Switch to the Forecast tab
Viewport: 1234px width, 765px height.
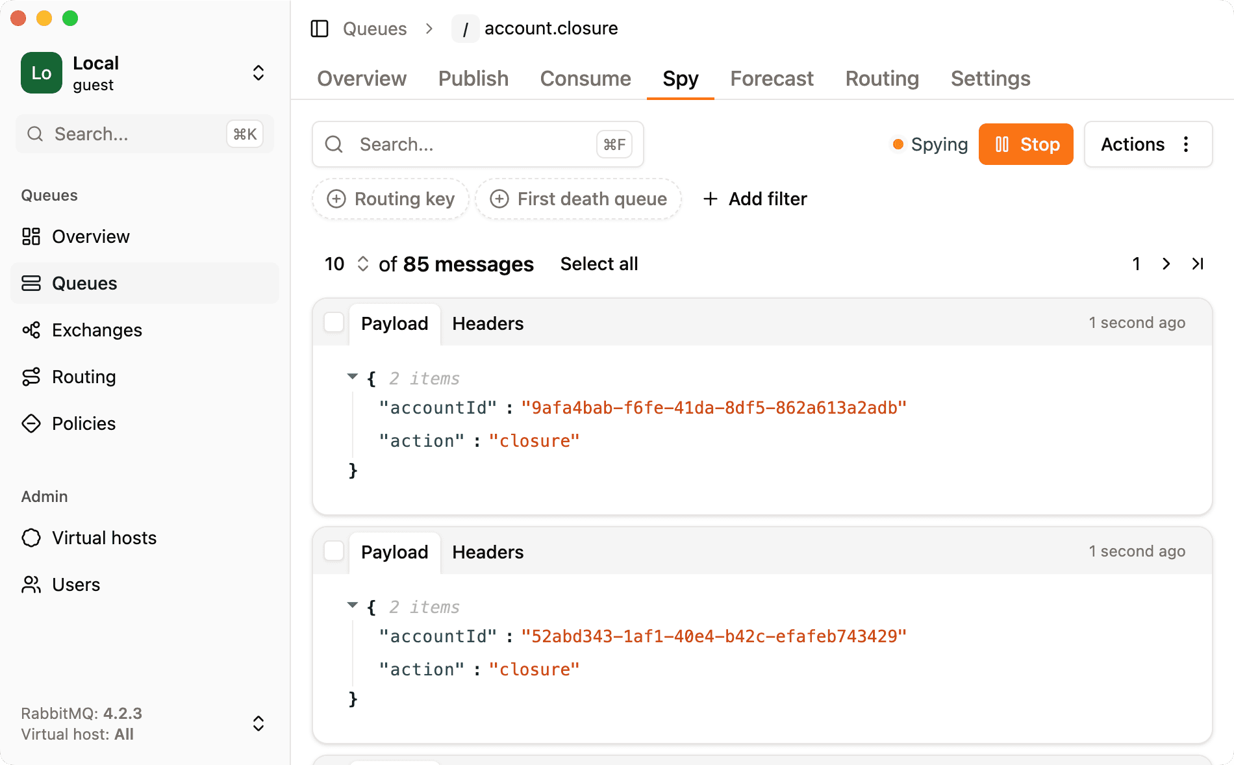(772, 79)
